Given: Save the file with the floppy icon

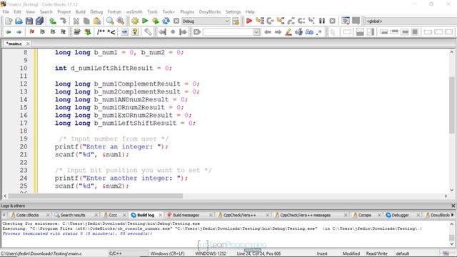Looking at the screenshot, I should click(x=29, y=21).
